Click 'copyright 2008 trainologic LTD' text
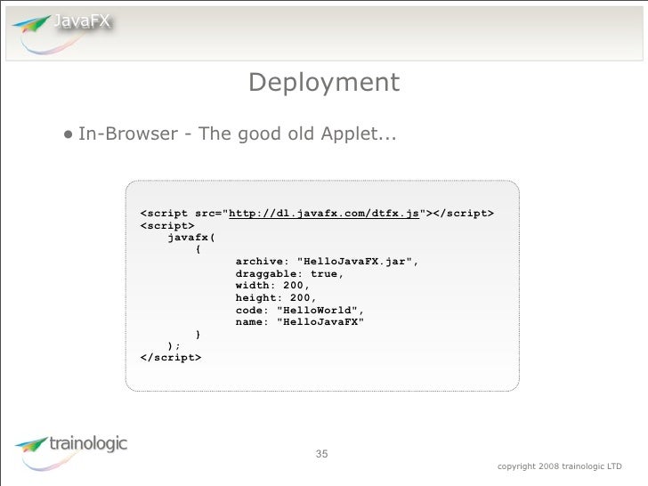Screen dimensions: 648x486 (x=560, y=466)
